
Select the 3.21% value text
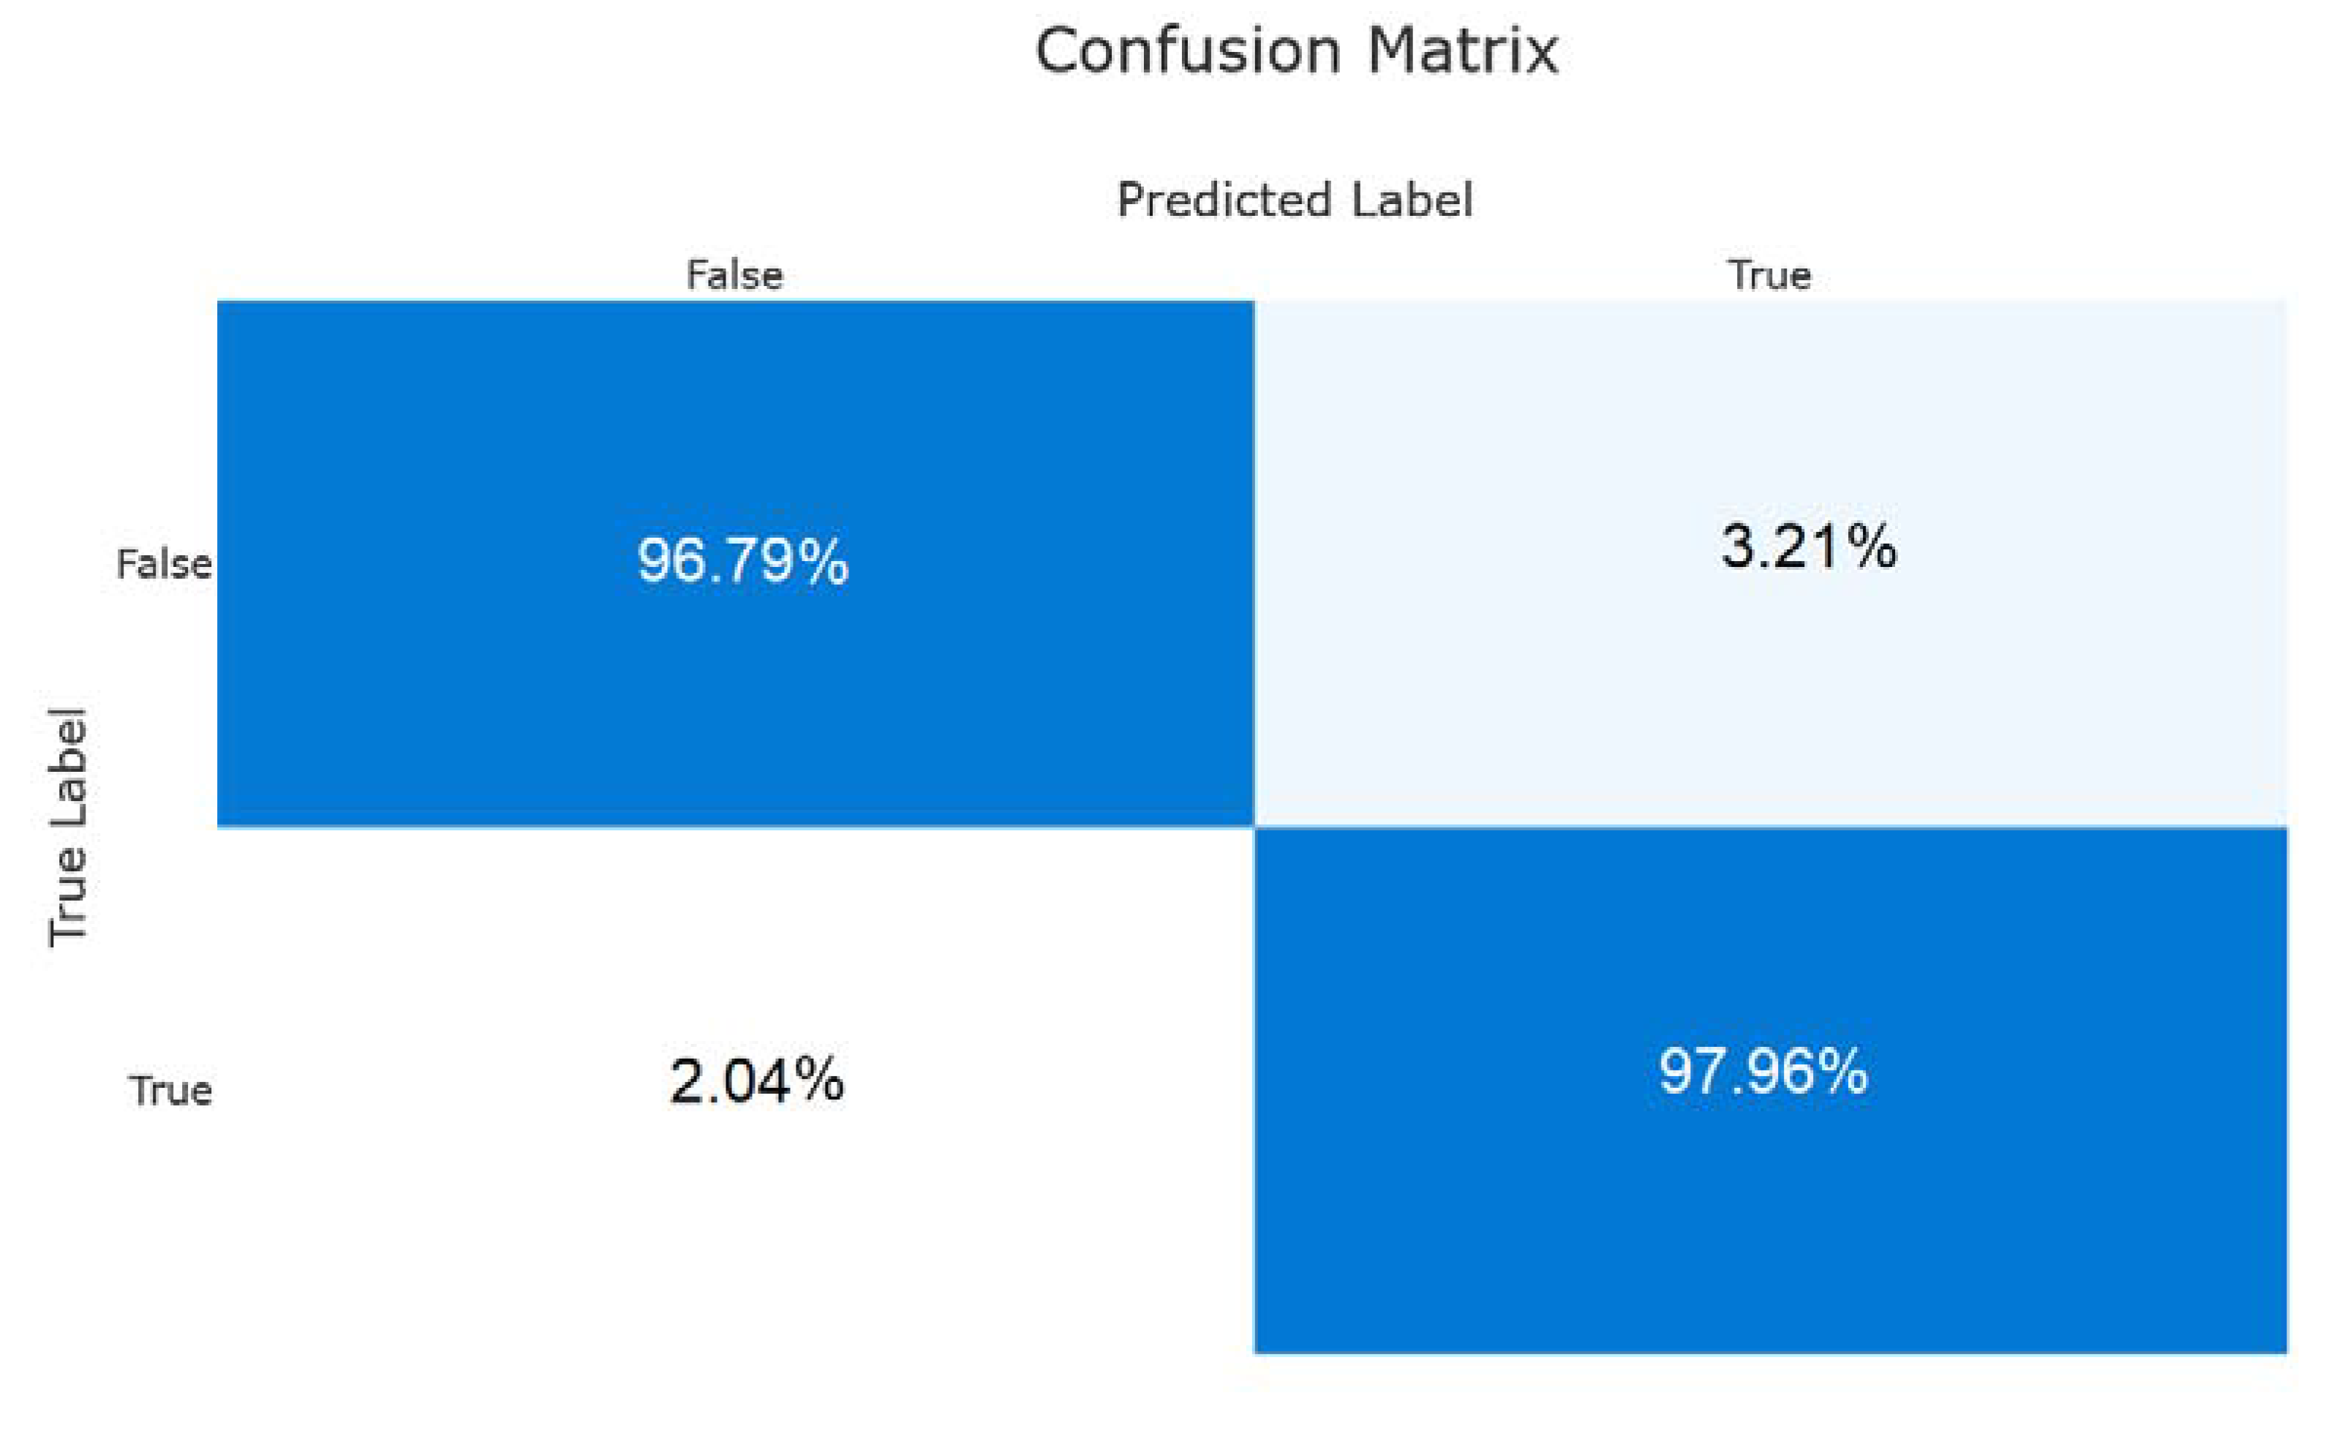[1808, 547]
